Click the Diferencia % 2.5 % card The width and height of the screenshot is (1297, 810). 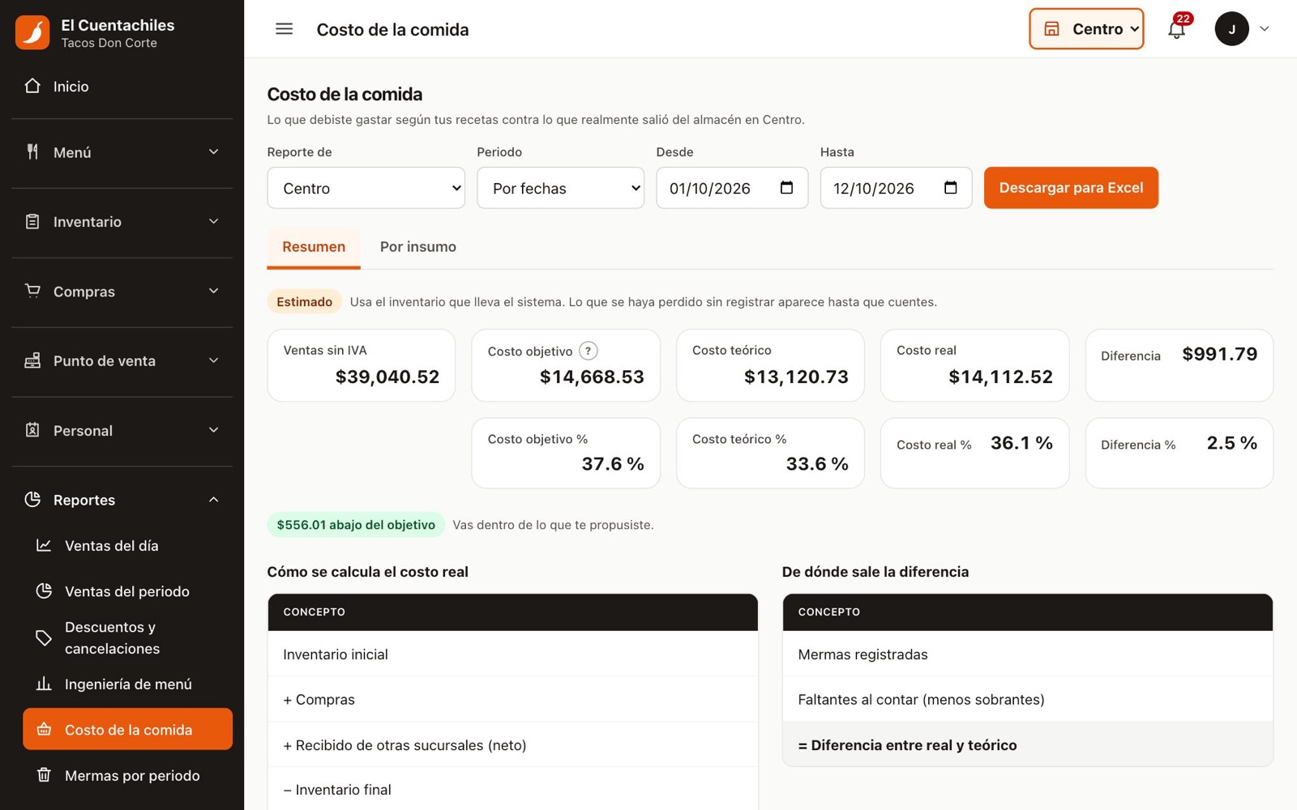[x=1179, y=453]
